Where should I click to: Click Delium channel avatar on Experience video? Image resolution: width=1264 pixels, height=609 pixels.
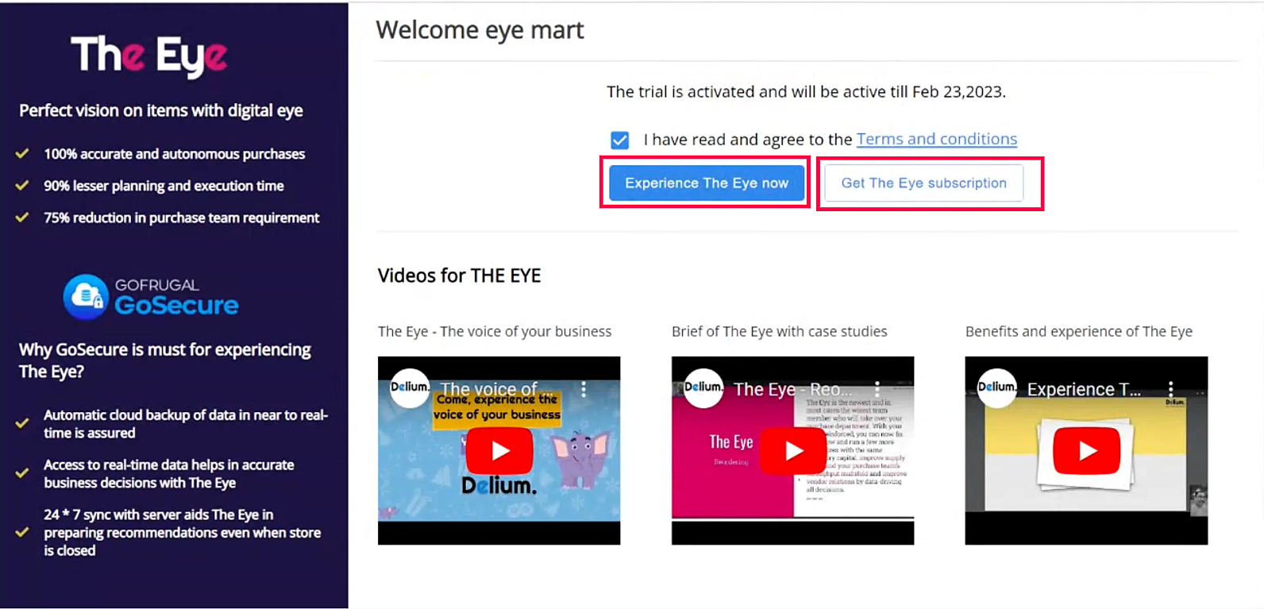pos(997,387)
